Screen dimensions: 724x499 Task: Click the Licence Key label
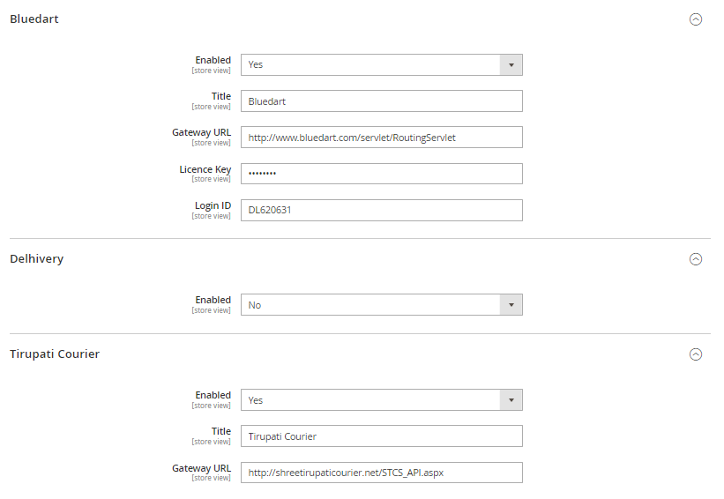[x=205, y=169]
